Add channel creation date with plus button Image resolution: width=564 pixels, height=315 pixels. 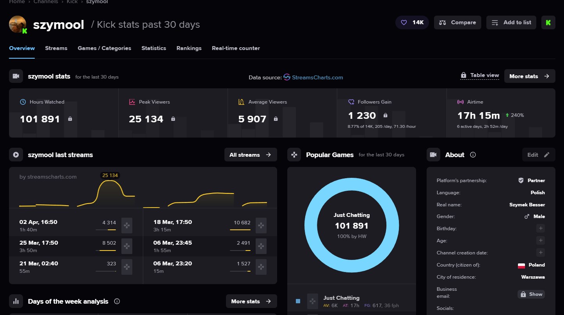[x=540, y=252]
